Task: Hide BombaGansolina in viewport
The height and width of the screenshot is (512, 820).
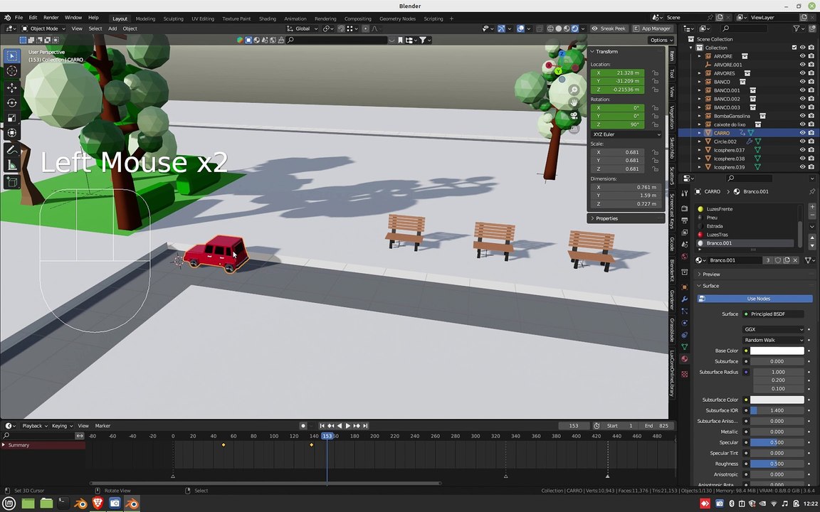Action: [802, 116]
